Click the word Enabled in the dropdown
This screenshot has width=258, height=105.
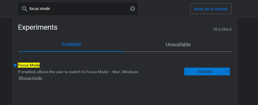click(205, 72)
